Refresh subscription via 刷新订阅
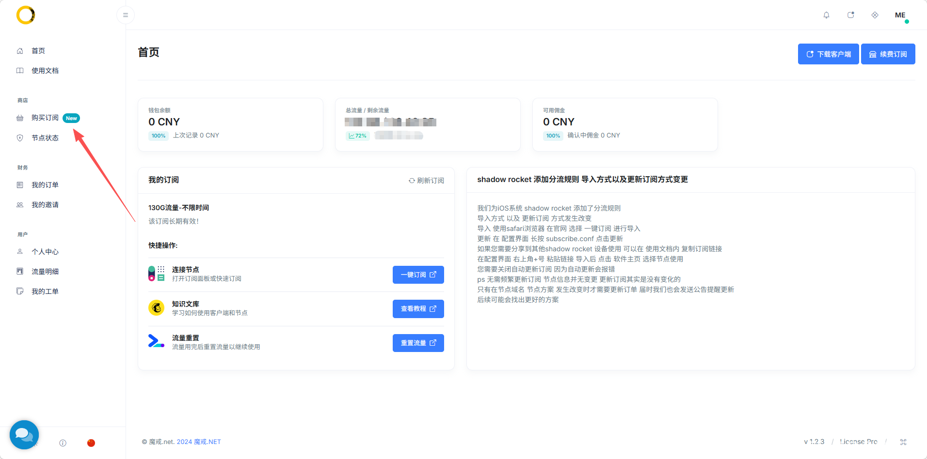This screenshot has height=459, width=927. tap(426, 180)
